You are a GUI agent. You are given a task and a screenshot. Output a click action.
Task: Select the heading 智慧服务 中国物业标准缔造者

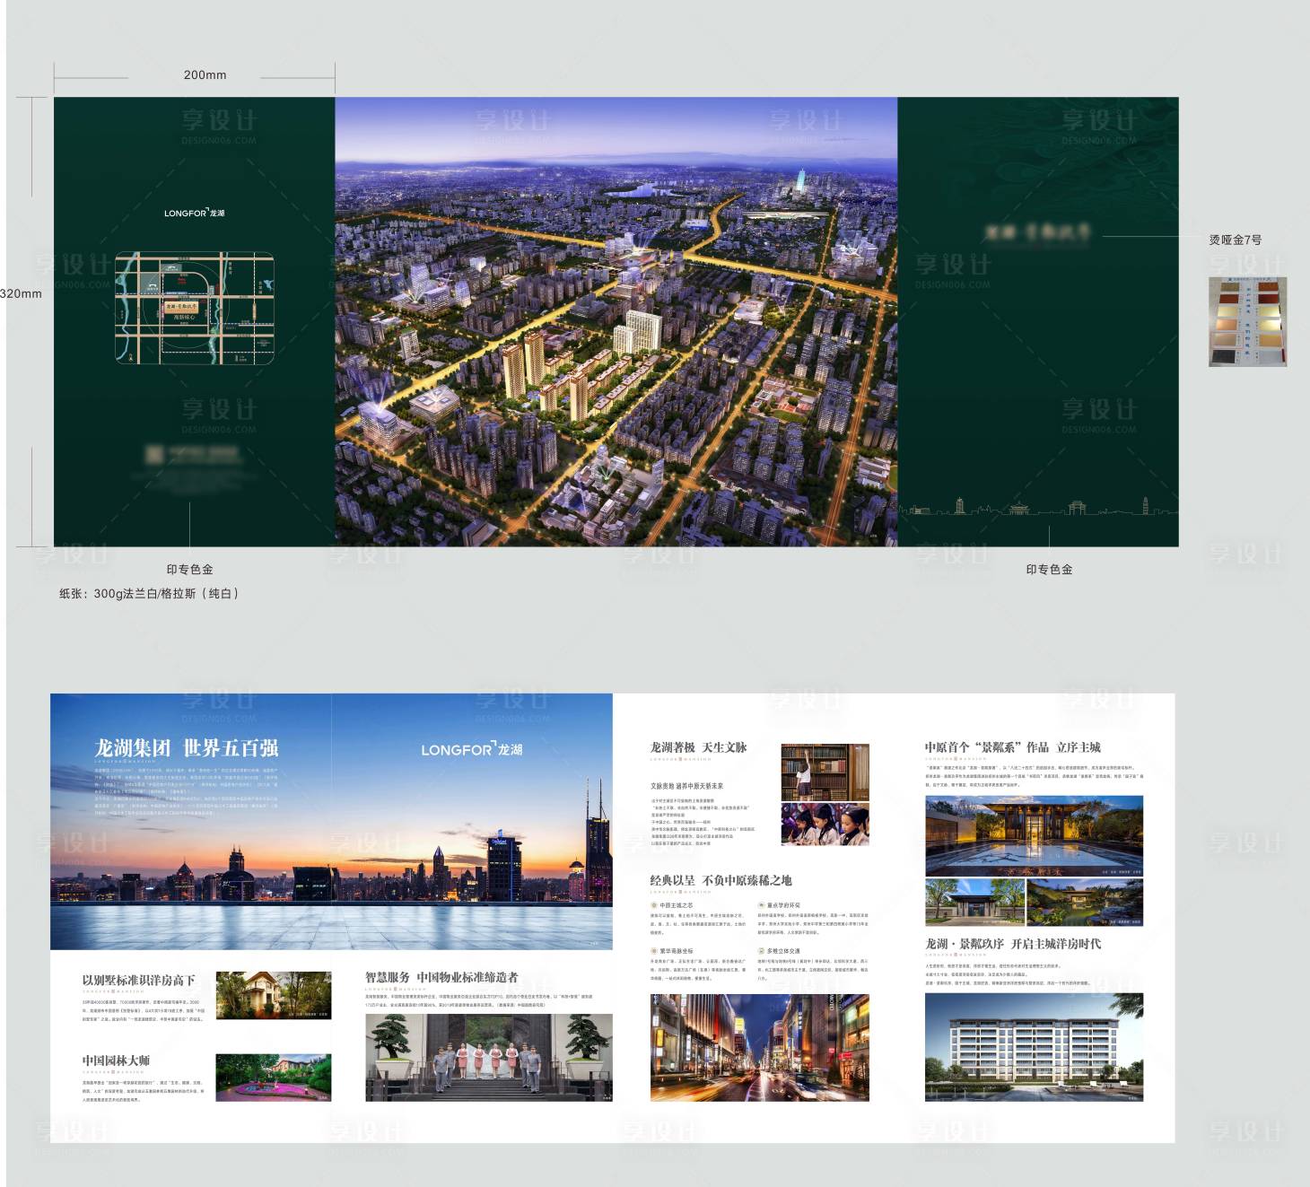pyautogui.click(x=441, y=977)
